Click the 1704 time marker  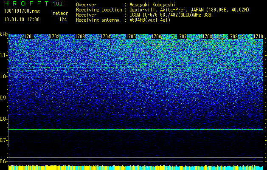[106, 37]
